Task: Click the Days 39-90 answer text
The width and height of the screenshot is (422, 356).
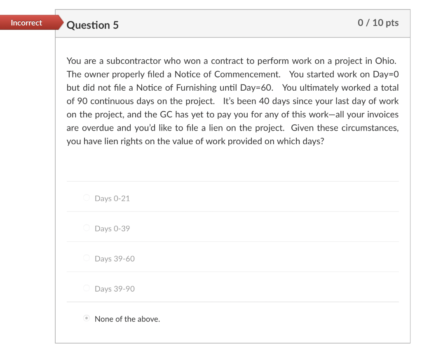Action: tap(115, 289)
